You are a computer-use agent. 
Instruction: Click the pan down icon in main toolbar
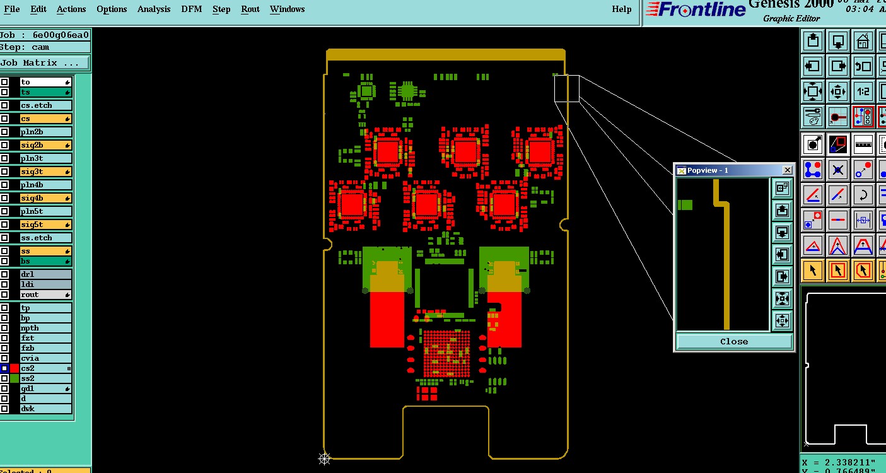coord(838,41)
